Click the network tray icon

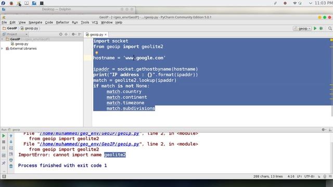point(295,3)
